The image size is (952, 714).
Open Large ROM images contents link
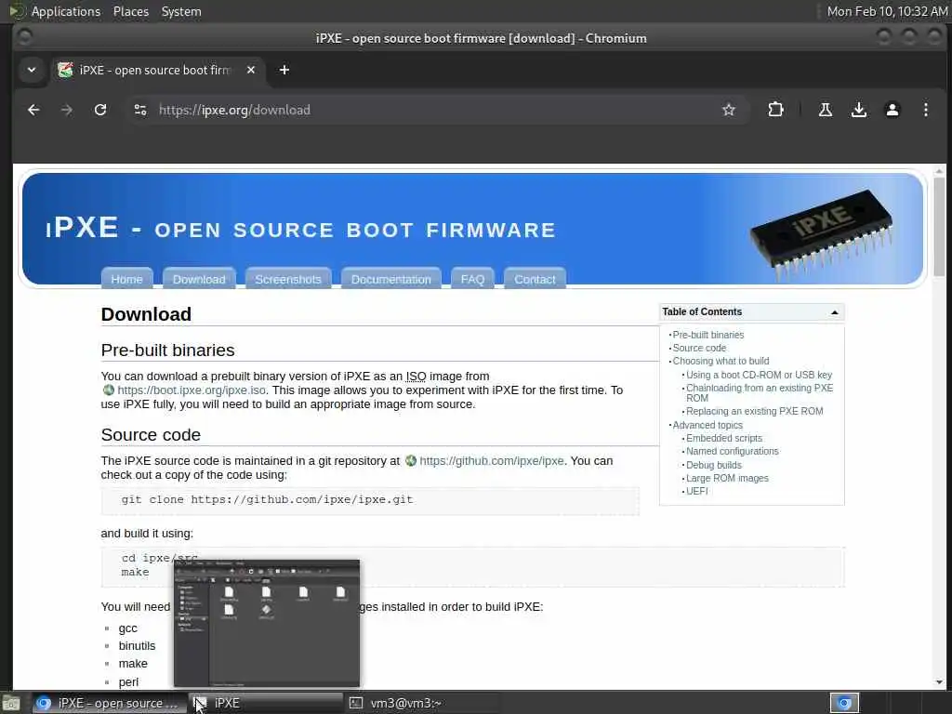(x=727, y=478)
